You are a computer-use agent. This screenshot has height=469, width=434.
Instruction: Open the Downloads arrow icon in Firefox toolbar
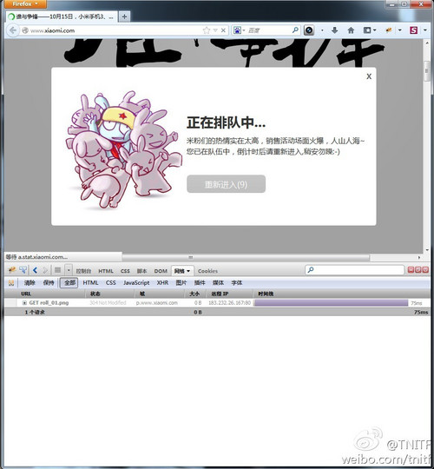click(x=334, y=30)
